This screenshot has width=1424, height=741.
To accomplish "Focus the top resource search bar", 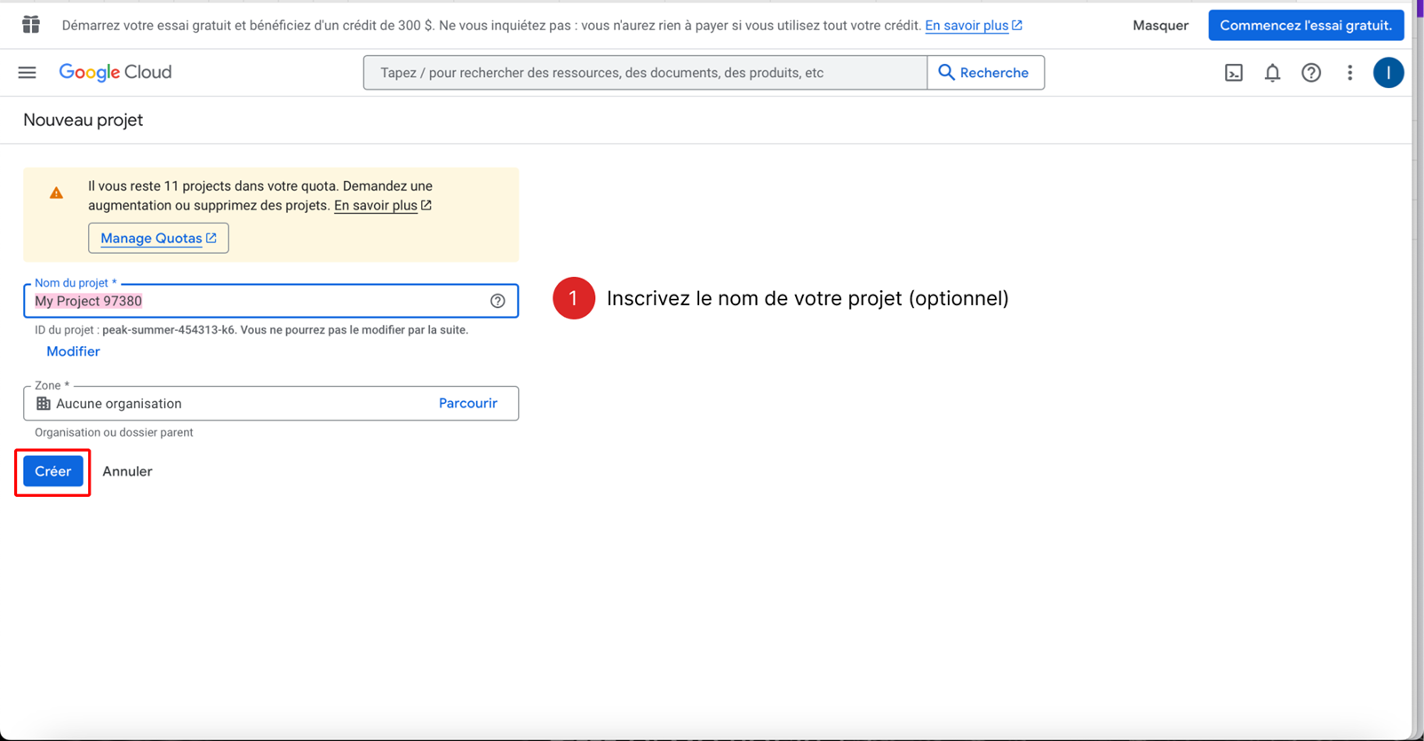I will (x=645, y=73).
